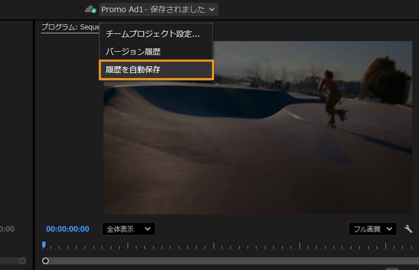Viewport: 419px width, 270px height.
Task: Click the zoom scrollbar handle at bottom
Action: 45,261
